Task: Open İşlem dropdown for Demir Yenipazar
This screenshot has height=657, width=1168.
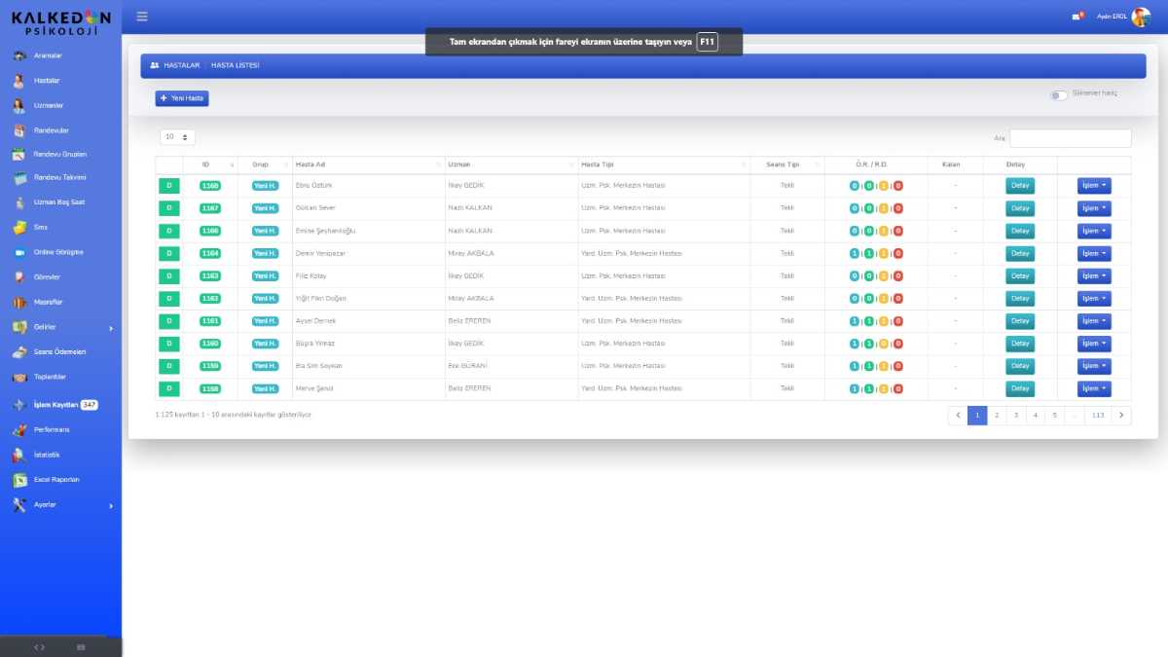Action: pos(1094,253)
